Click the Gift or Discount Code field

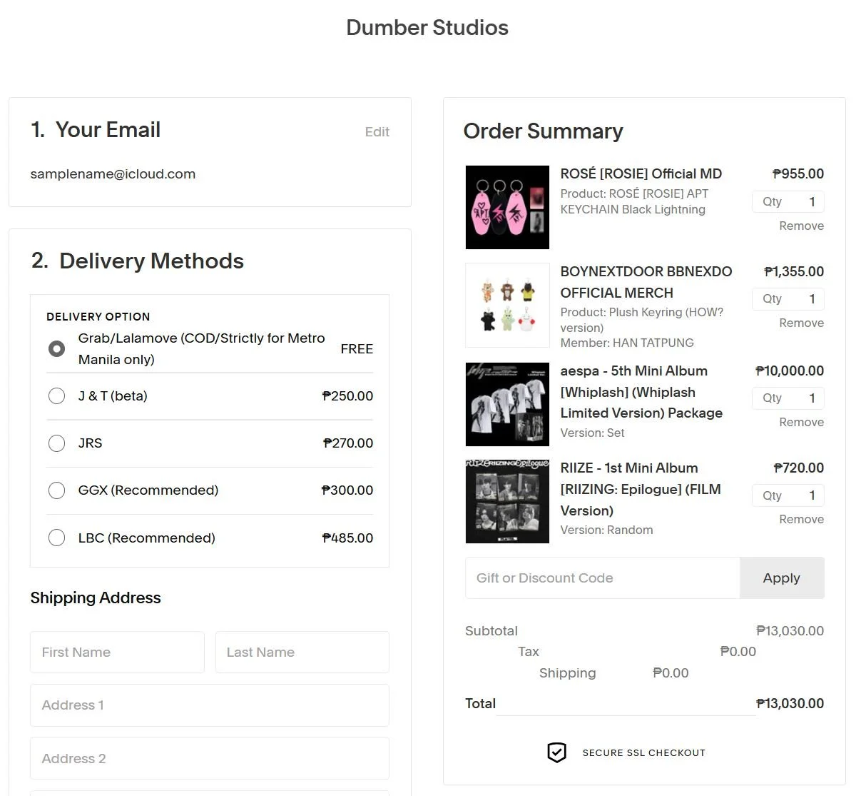pos(603,578)
